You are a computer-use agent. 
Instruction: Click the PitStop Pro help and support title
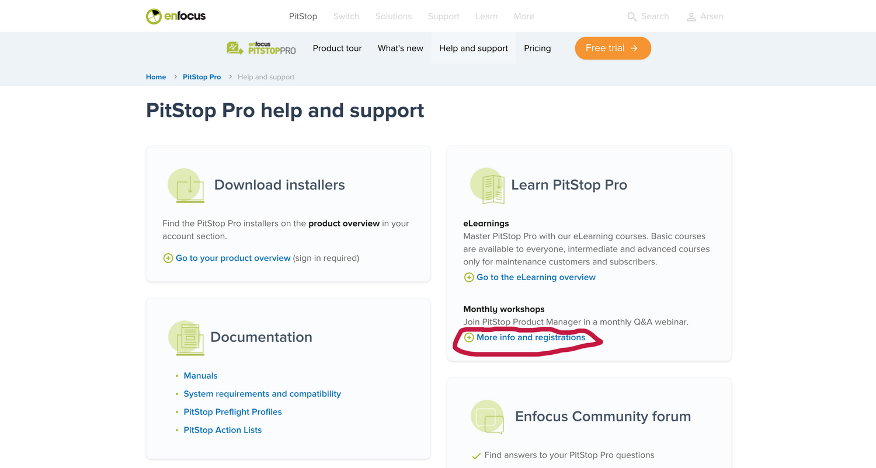tap(285, 110)
